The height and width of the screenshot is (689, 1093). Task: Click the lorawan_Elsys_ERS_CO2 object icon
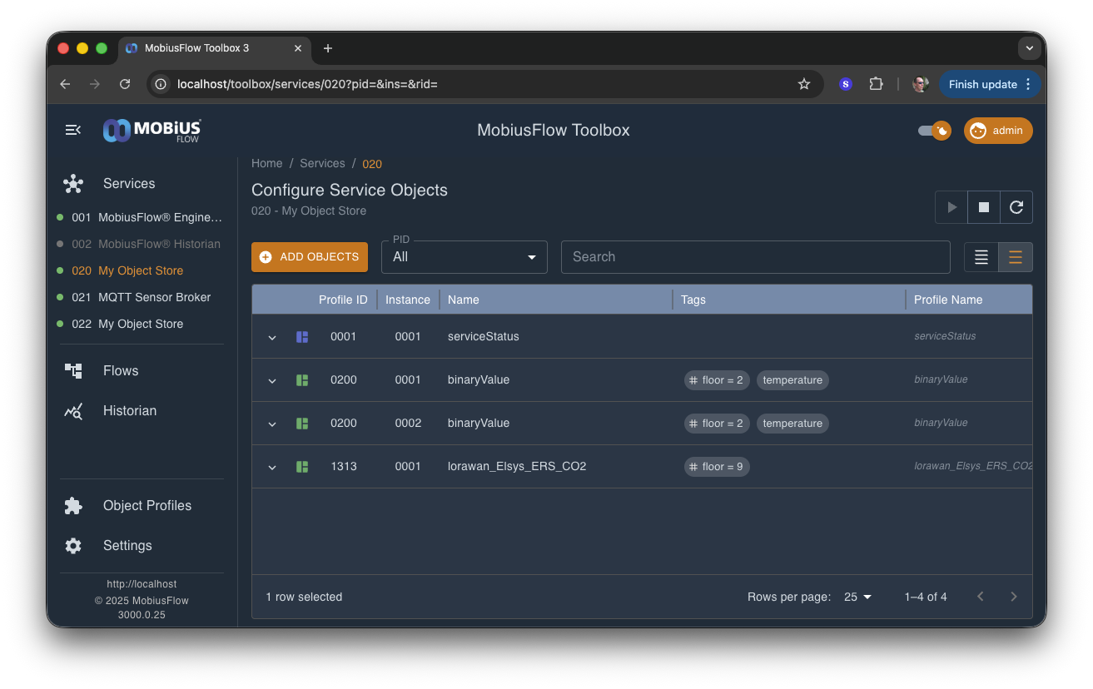(x=302, y=467)
